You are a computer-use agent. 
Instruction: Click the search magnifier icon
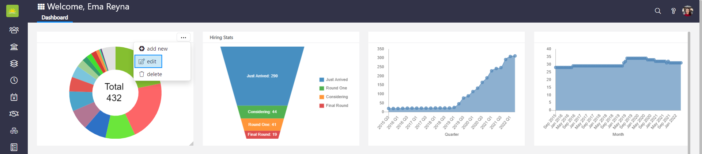[658, 11]
